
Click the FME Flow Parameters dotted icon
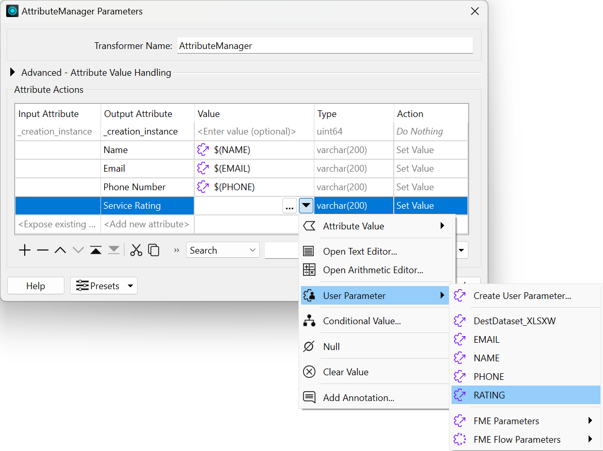460,439
